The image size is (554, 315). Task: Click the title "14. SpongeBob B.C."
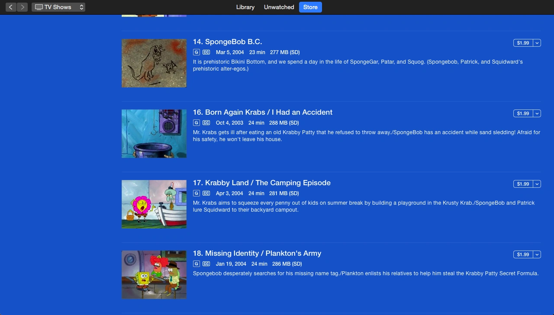[x=227, y=42]
